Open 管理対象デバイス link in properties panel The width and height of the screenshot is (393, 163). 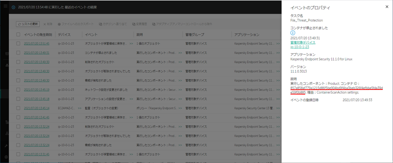(x=303, y=42)
